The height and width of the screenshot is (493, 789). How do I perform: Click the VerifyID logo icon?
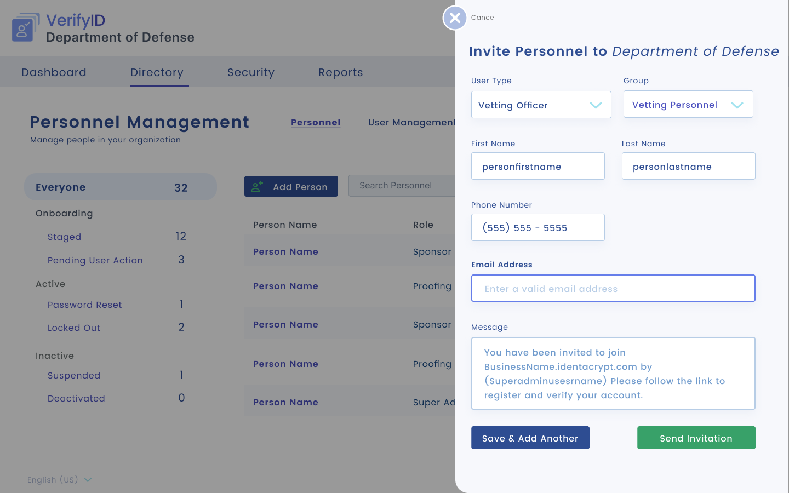coord(26,27)
